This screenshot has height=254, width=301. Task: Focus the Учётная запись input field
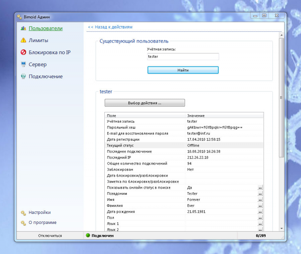[183, 57]
